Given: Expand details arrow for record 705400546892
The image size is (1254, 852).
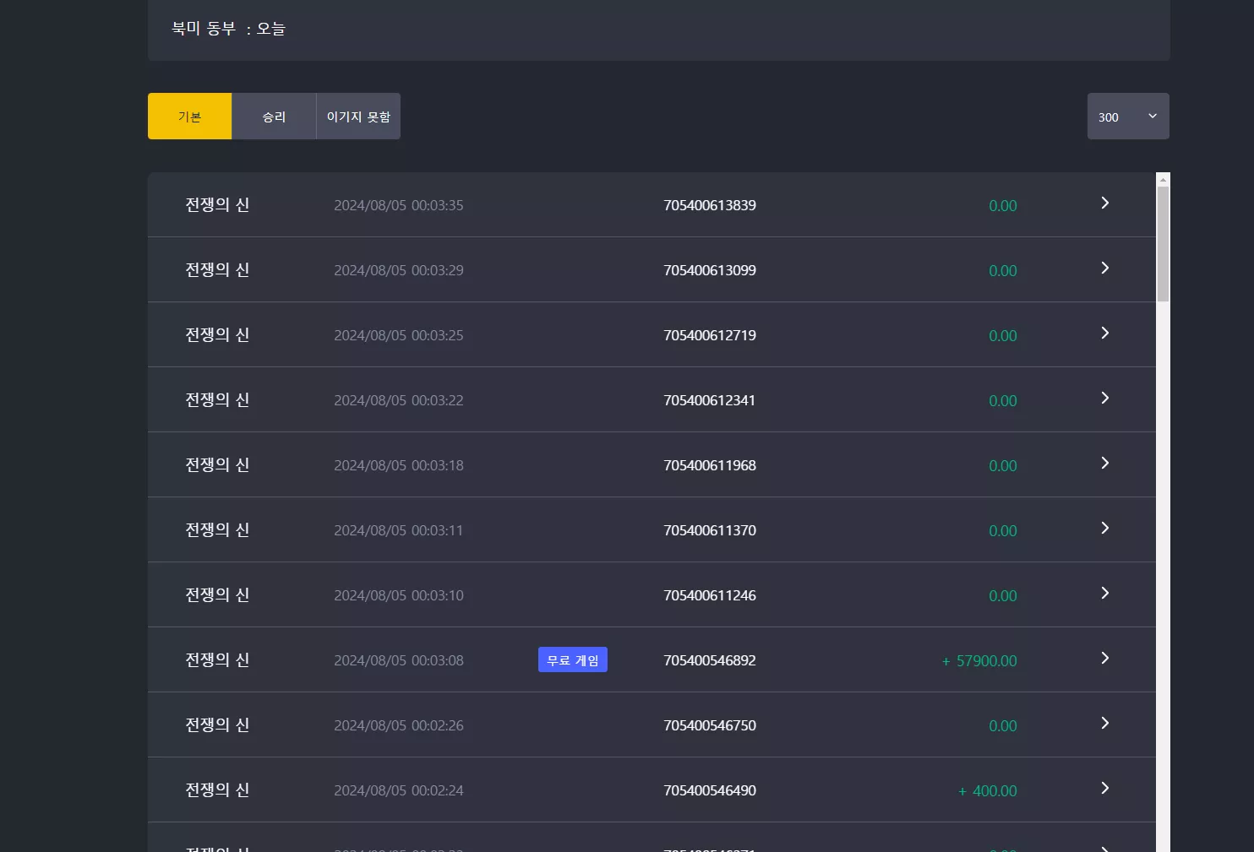Looking at the screenshot, I should (x=1104, y=658).
